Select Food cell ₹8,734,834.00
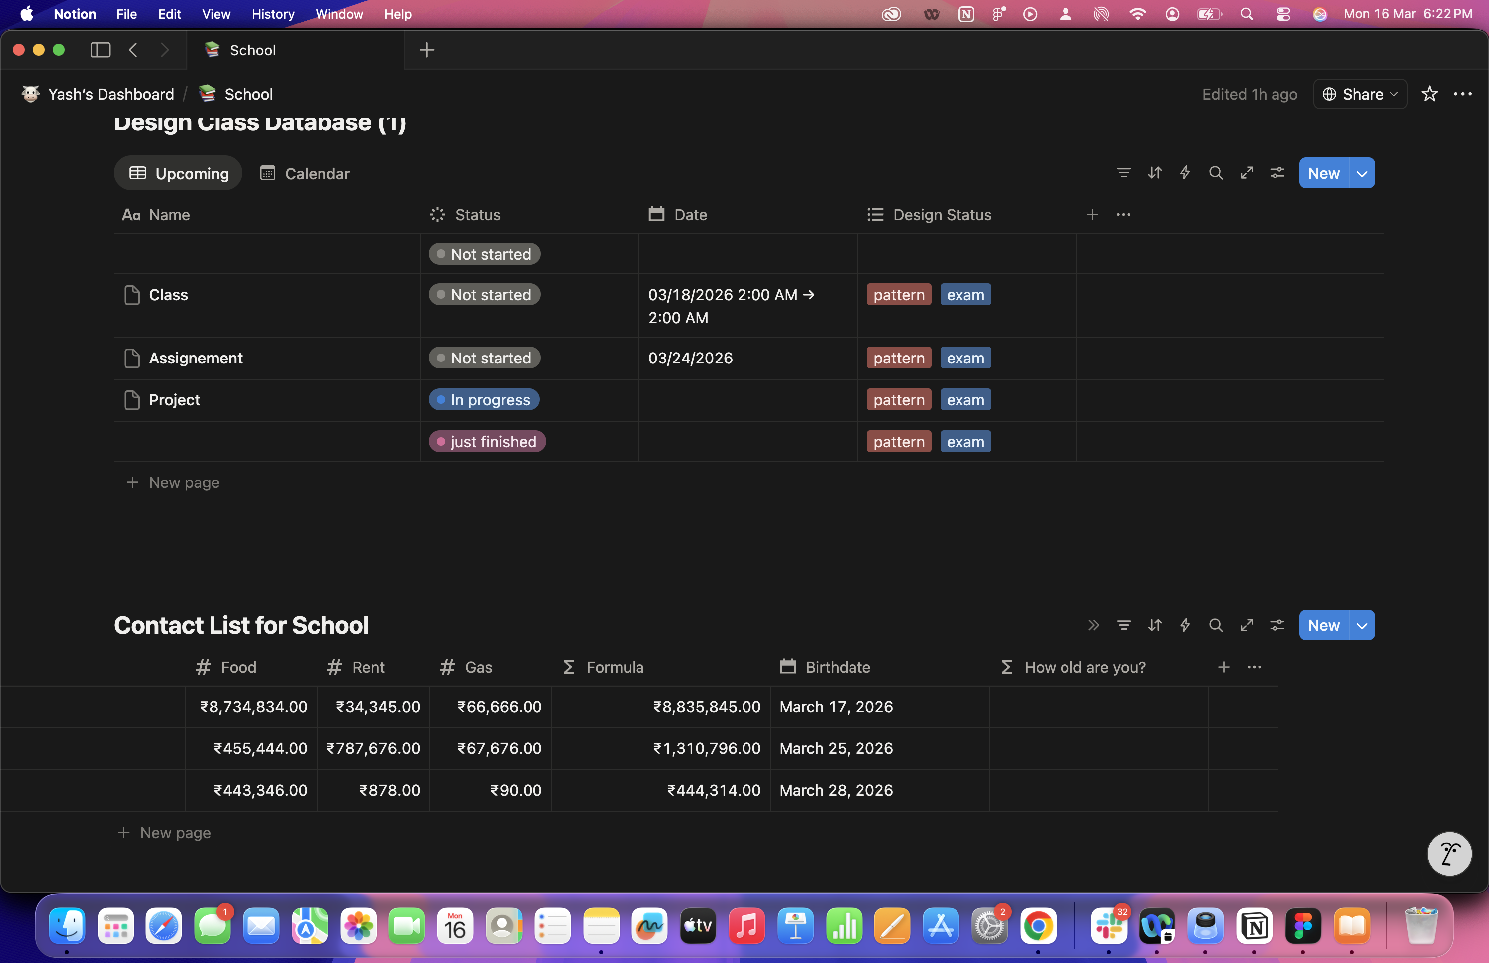The height and width of the screenshot is (963, 1489). (251, 707)
